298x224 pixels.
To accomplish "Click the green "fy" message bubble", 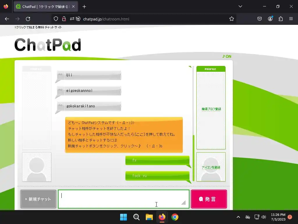I will point(157,160).
